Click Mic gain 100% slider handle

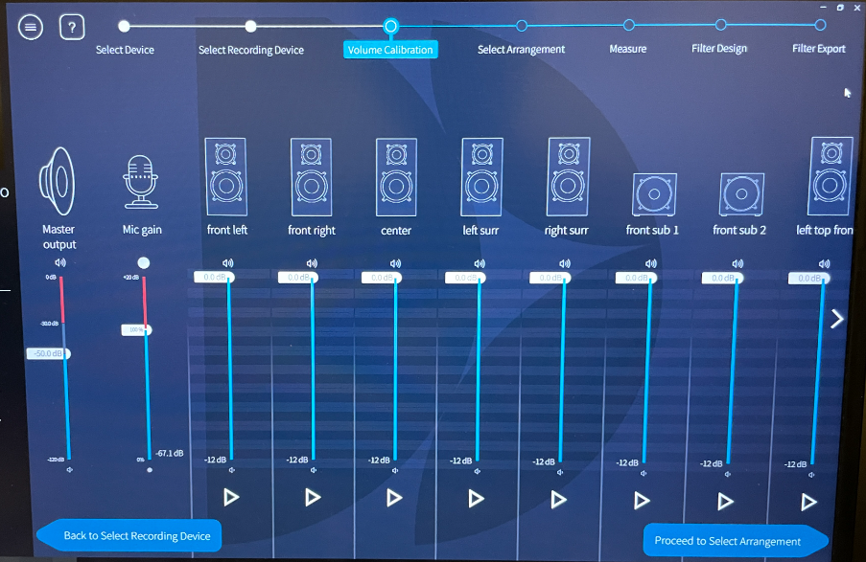136,329
